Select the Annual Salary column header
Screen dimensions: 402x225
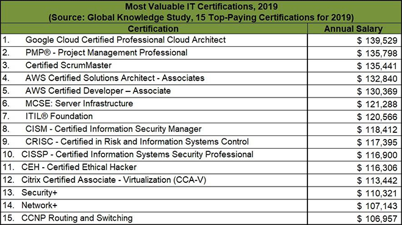click(x=354, y=29)
